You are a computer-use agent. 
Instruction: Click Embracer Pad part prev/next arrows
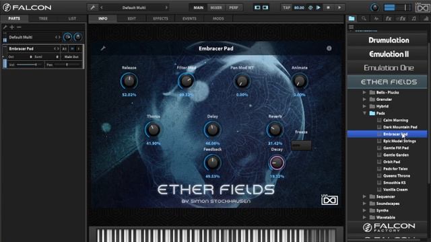coord(57,48)
